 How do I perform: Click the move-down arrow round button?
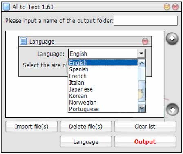(x=172, y=109)
